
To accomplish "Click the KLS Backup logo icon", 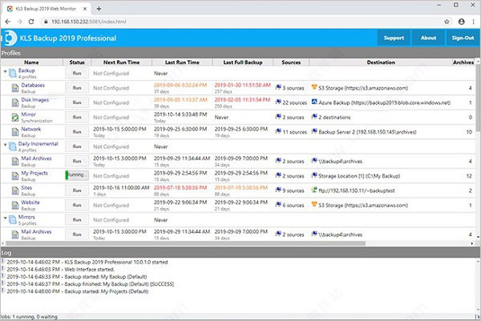I will tap(9, 38).
